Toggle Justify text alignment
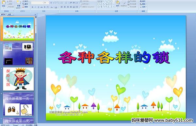This screenshot has height=126, width=196. pyautogui.click(x=71, y=7)
